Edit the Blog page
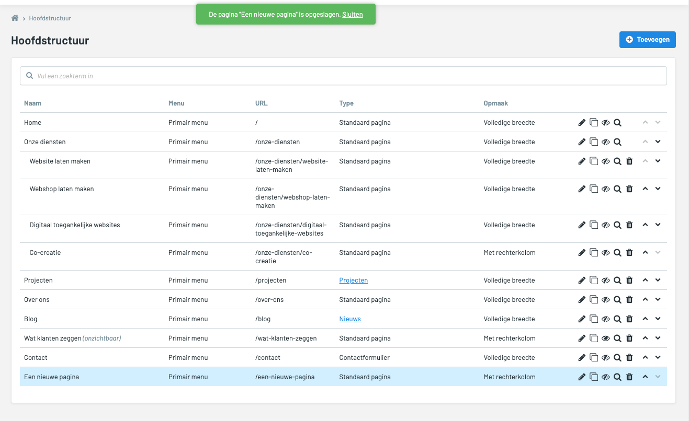 [x=582, y=319]
